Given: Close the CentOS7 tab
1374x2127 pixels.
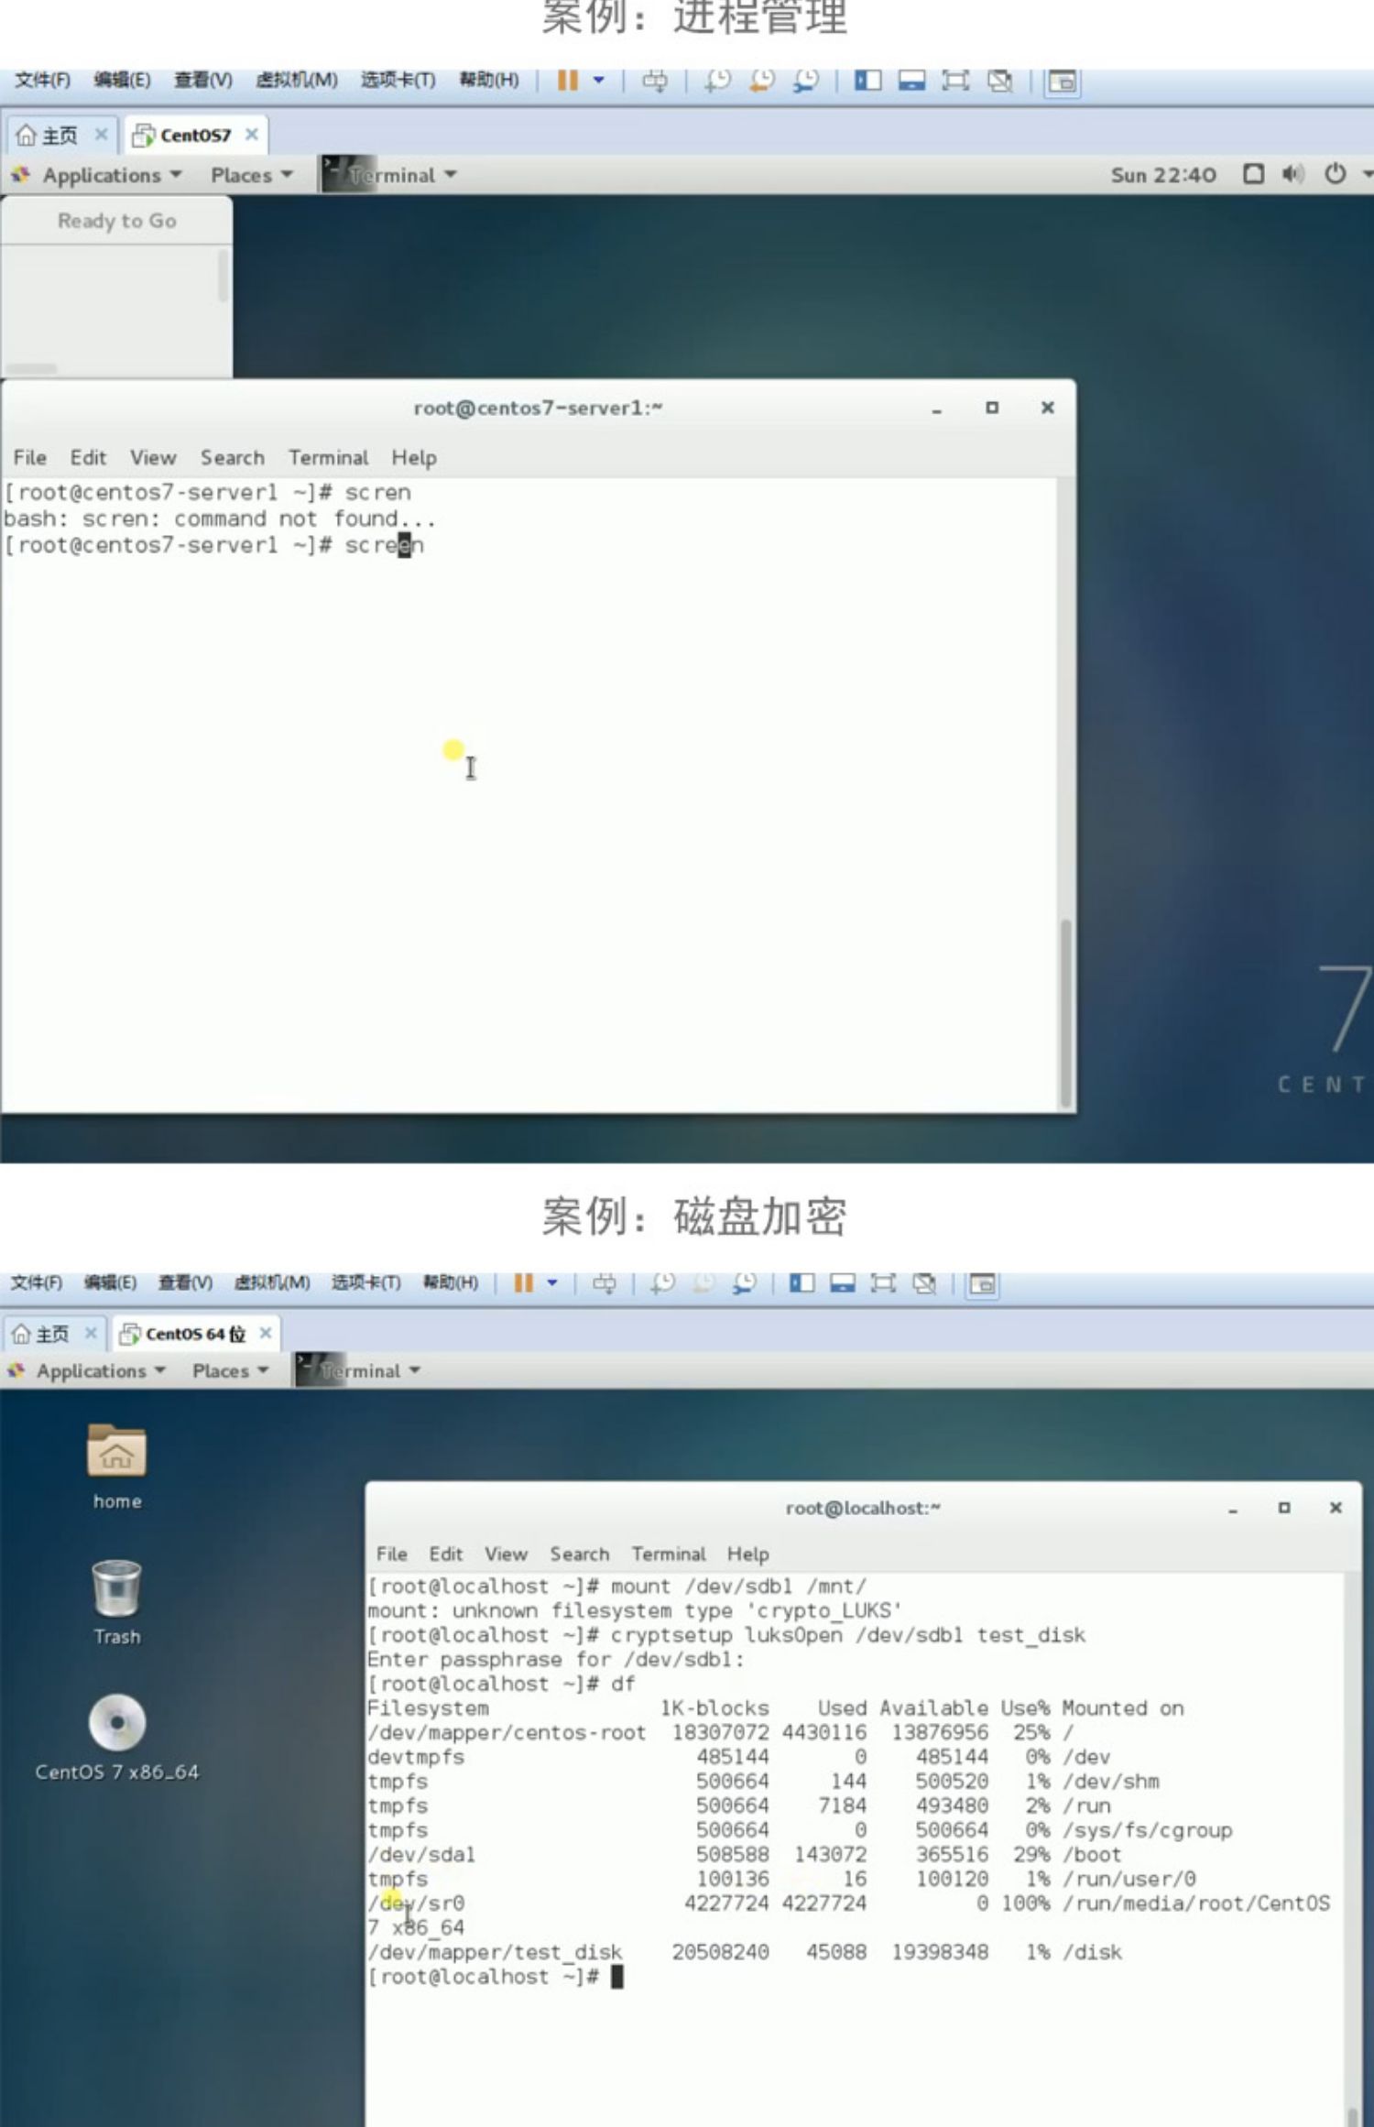Looking at the screenshot, I should click(x=251, y=135).
